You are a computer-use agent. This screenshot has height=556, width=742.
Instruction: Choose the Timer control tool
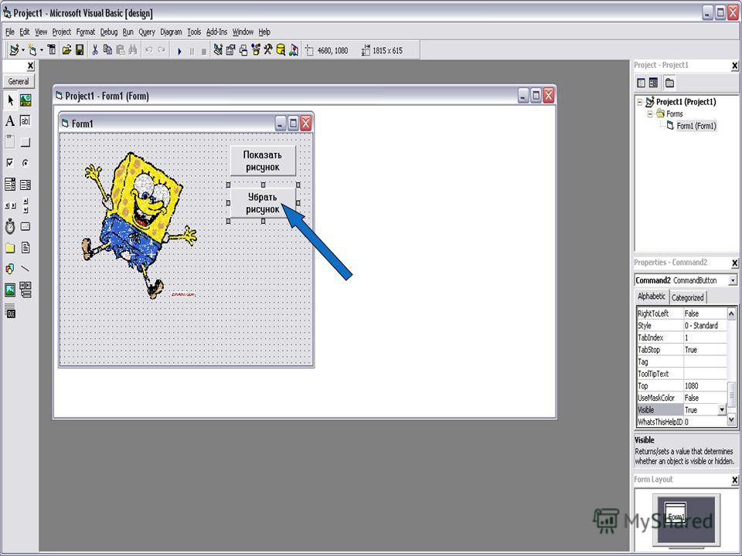click(10, 227)
